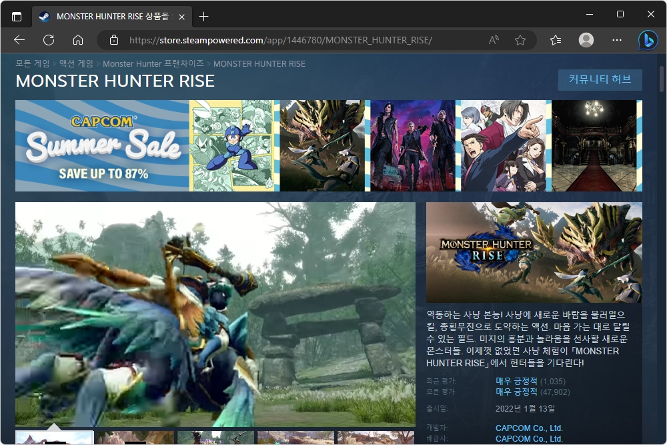The width and height of the screenshot is (667, 445).
Task: Click the MONSTER HUNTER RISE breadcrumb
Action: (x=259, y=63)
